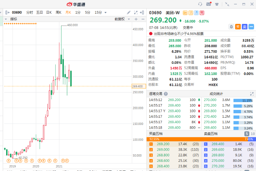
Task: Open the messages envelope icon
Action: (209, 4)
